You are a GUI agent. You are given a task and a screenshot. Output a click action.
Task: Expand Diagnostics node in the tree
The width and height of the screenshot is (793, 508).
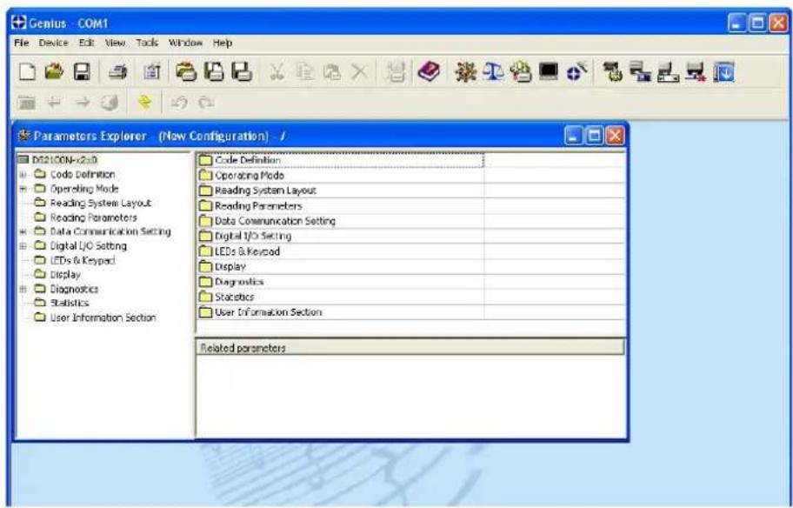(x=23, y=289)
